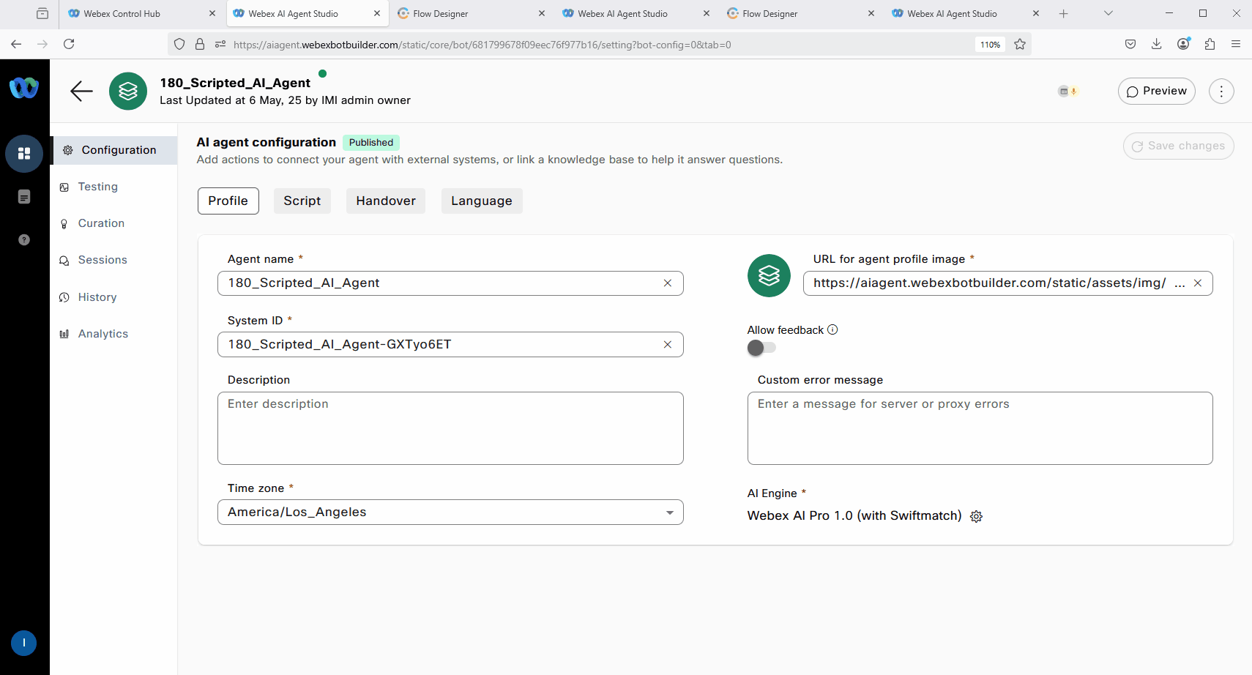Clear the profile image URL field

[1198, 283]
